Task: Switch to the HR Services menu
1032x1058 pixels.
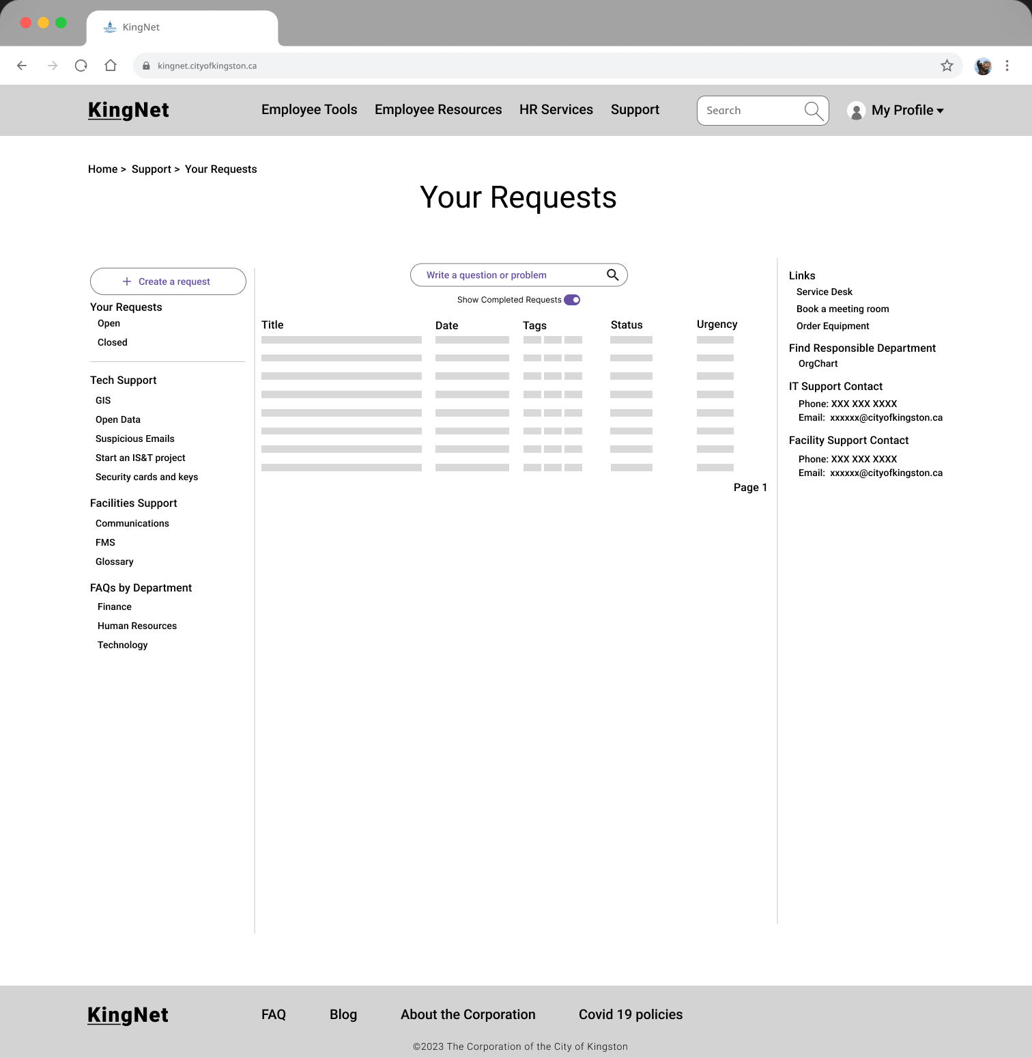Action: (556, 109)
